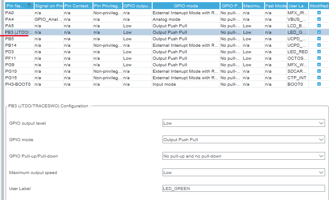Edit the User Label field LED_GREEN
This screenshot has width=329, height=200.
point(243,188)
